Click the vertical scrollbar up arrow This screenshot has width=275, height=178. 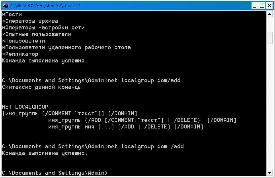pyautogui.click(x=270, y=14)
